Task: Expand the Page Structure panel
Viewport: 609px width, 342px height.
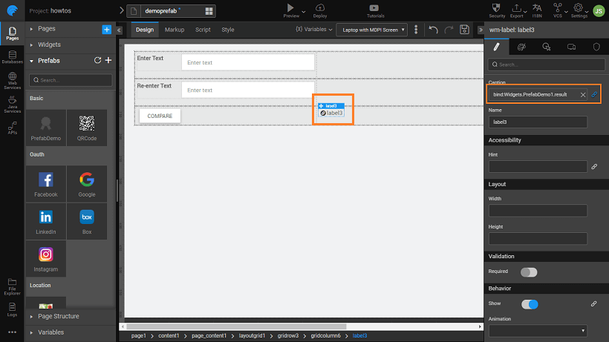Action: click(x=58, y=317)
